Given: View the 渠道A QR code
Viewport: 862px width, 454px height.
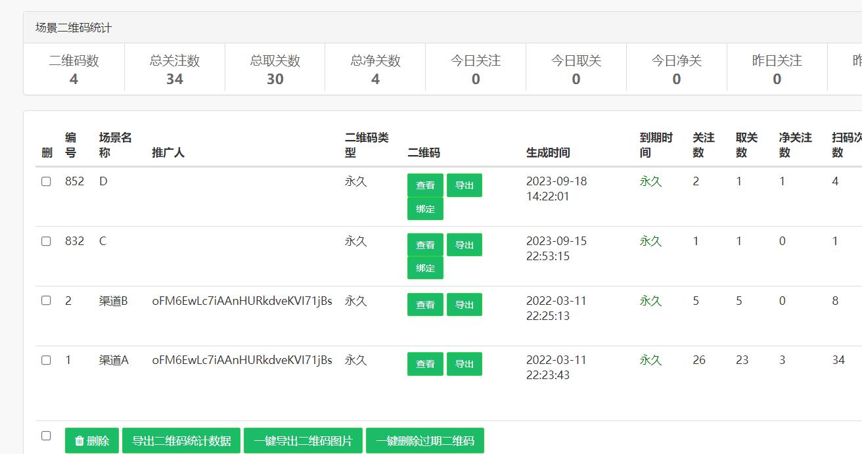Looking at the screenshot, I should tap(425, 364).
